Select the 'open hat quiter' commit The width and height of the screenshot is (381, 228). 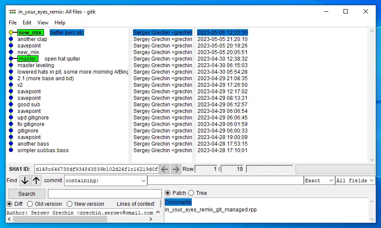(x=62, y=59)
